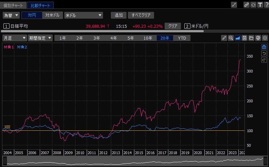Open the 米ドル currency dropdown

(x=84, y=15)
